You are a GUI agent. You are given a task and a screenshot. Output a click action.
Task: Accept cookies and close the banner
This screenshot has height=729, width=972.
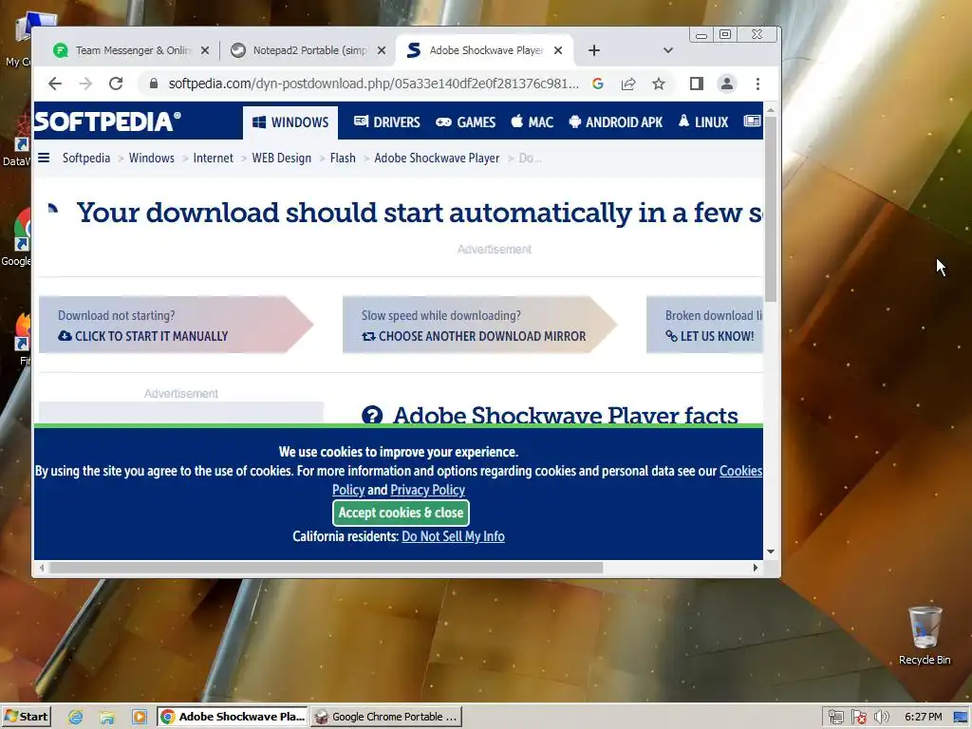(x=402, y=513)
